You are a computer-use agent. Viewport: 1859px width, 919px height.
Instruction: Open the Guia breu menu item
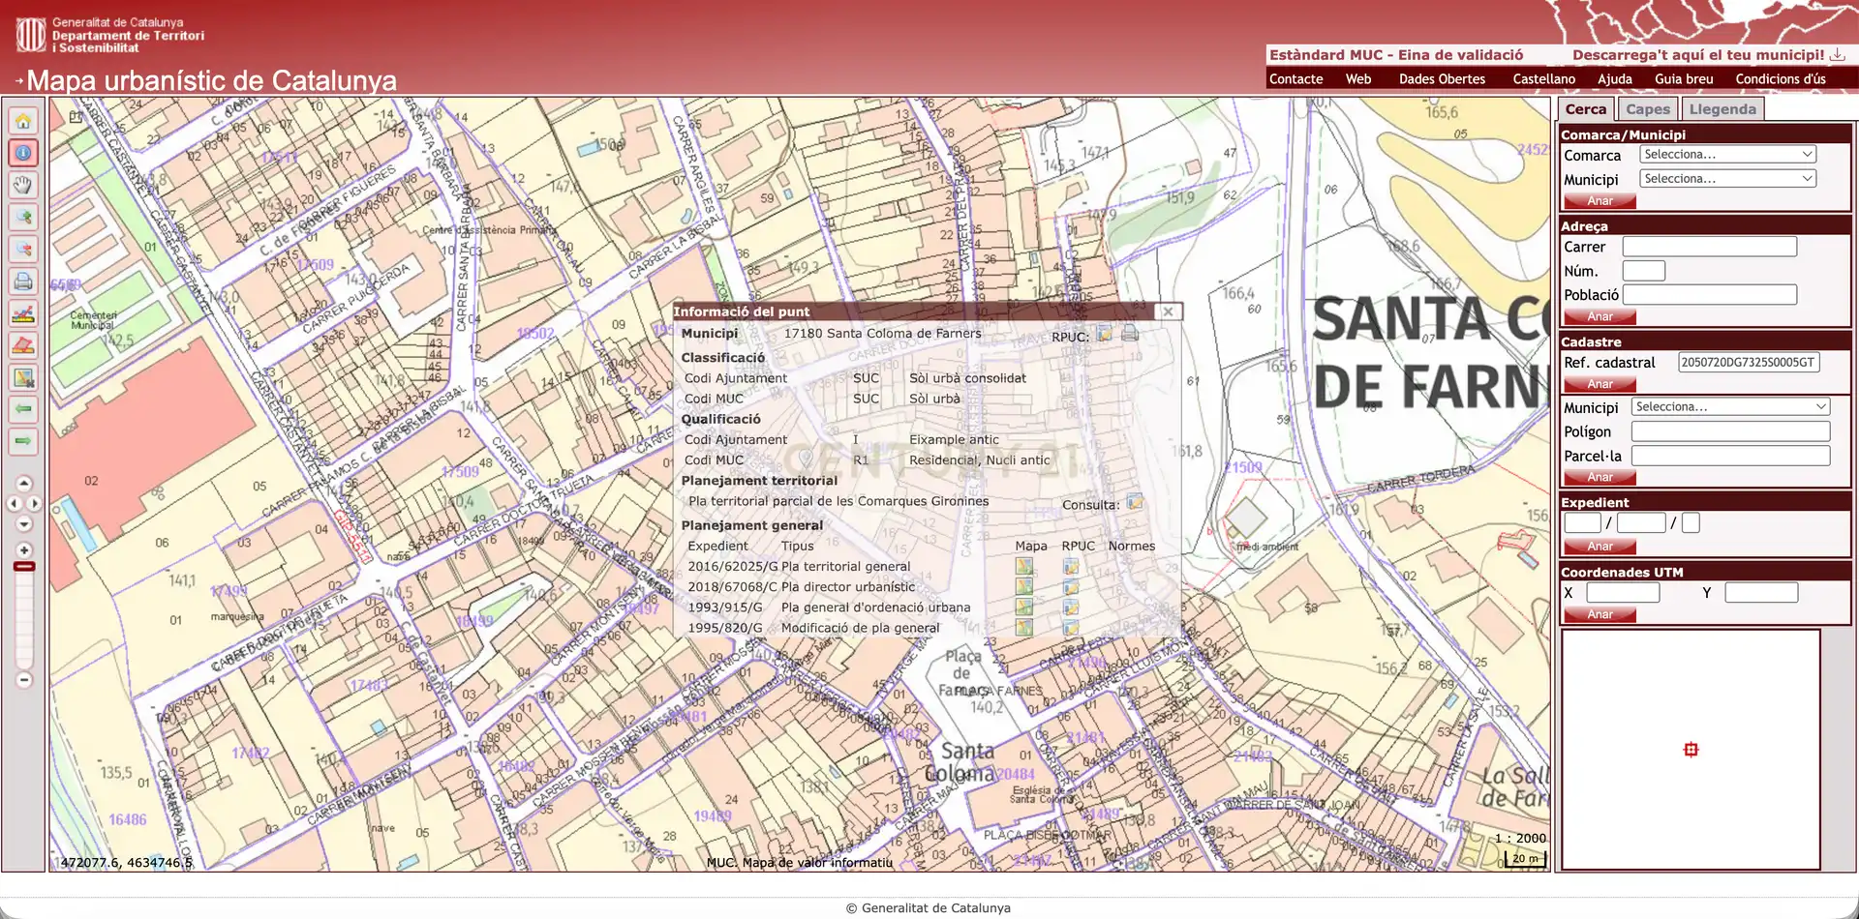coord(1684,79)
